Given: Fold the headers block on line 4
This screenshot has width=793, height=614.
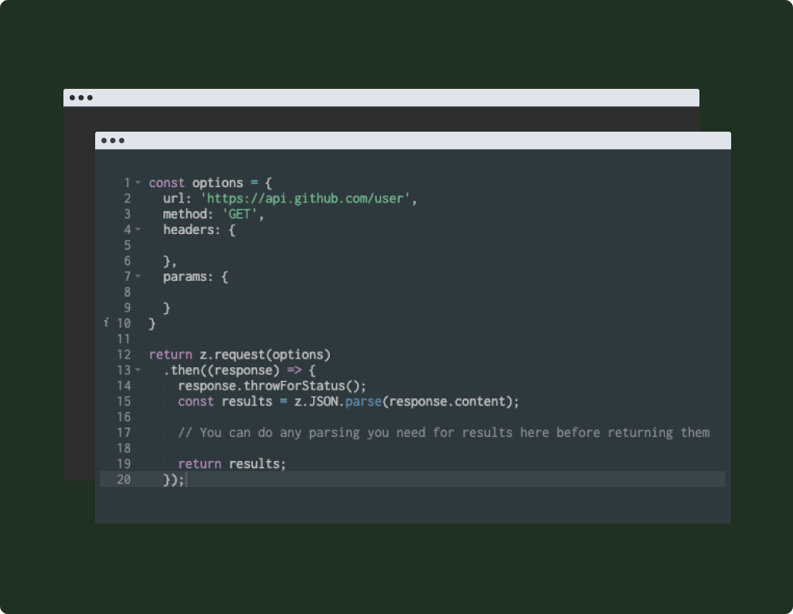Looking at the screenshot, I should [138, 229].
